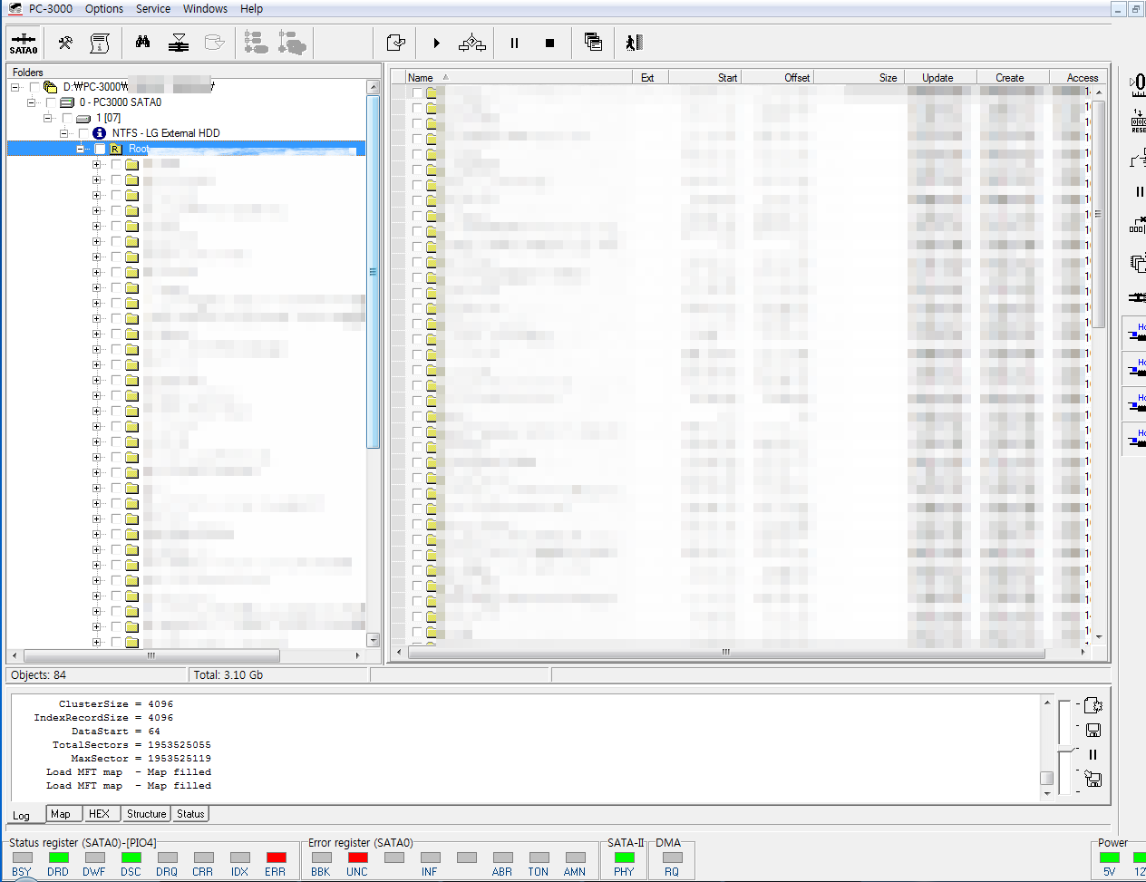Image resolution: width=1146 pixels, height=882 pixels.
Task: Click the copy files toolbar icon
Action: click(593, 43)
